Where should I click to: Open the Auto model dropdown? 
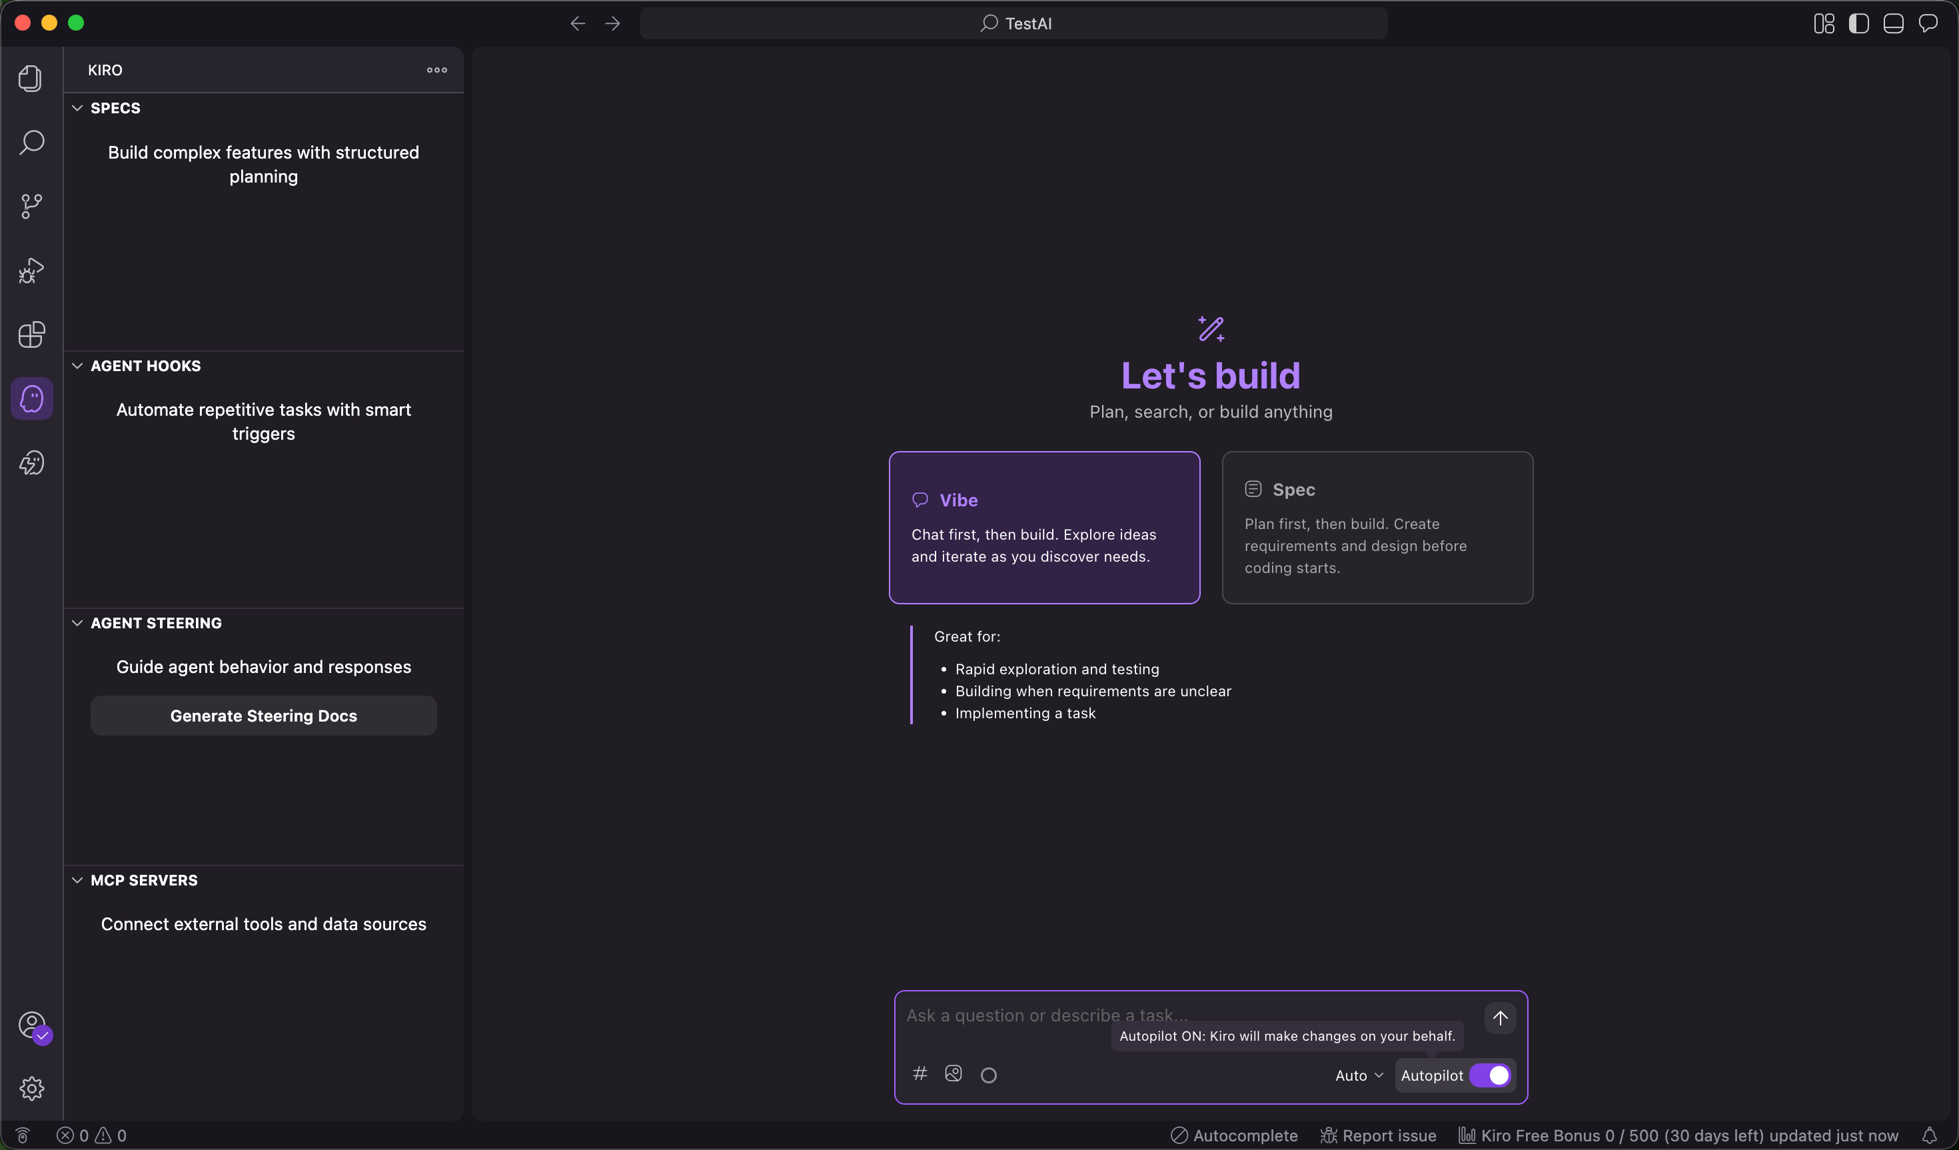click(x=1358, y=1075)
